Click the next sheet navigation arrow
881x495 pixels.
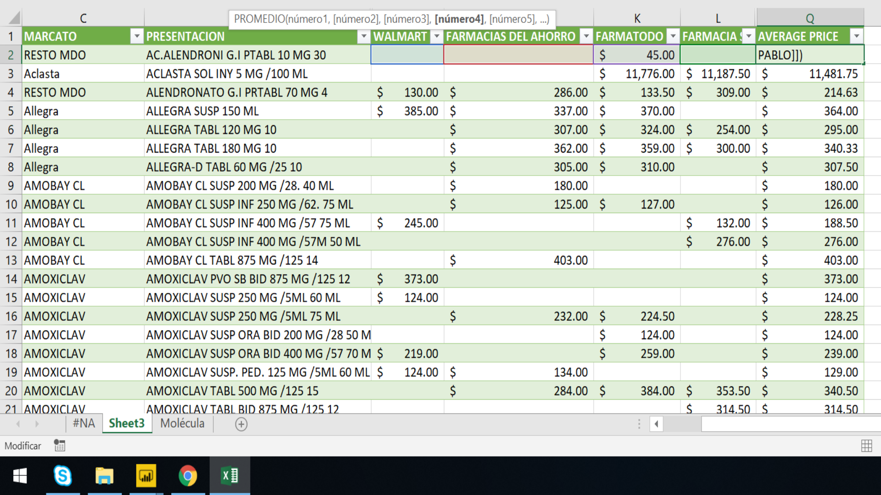point(37,424)
